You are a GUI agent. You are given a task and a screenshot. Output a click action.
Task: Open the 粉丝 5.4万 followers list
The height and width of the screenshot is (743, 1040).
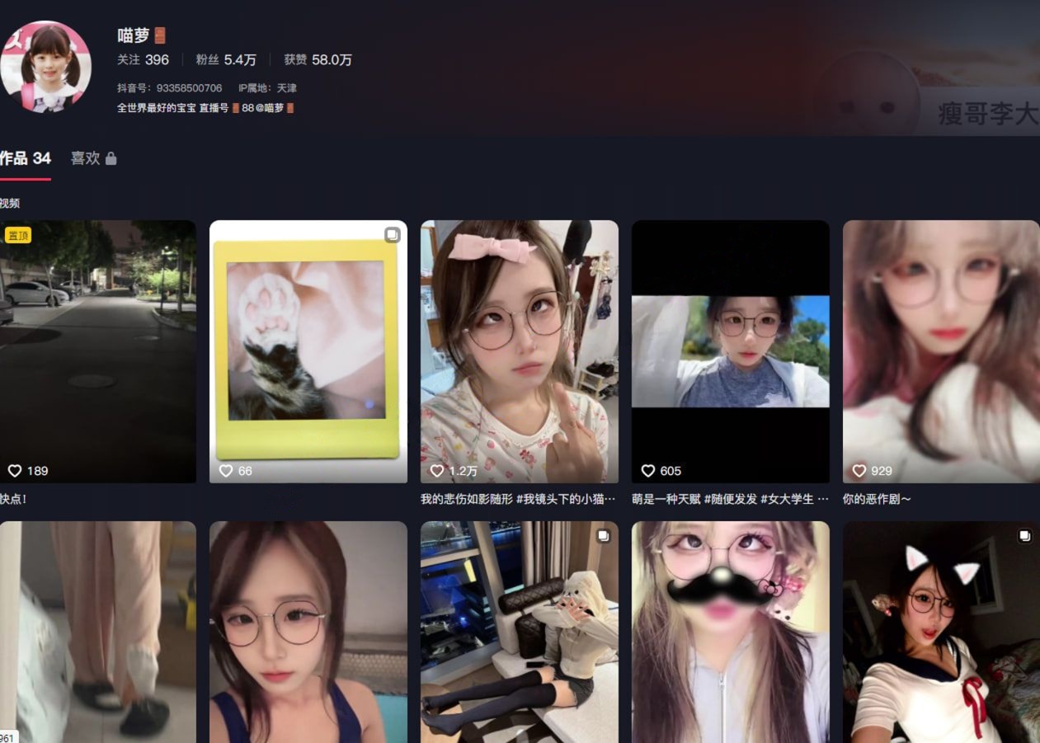click(x=226, y=59)
